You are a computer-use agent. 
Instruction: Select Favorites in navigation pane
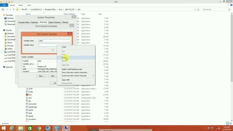point(9,15)
